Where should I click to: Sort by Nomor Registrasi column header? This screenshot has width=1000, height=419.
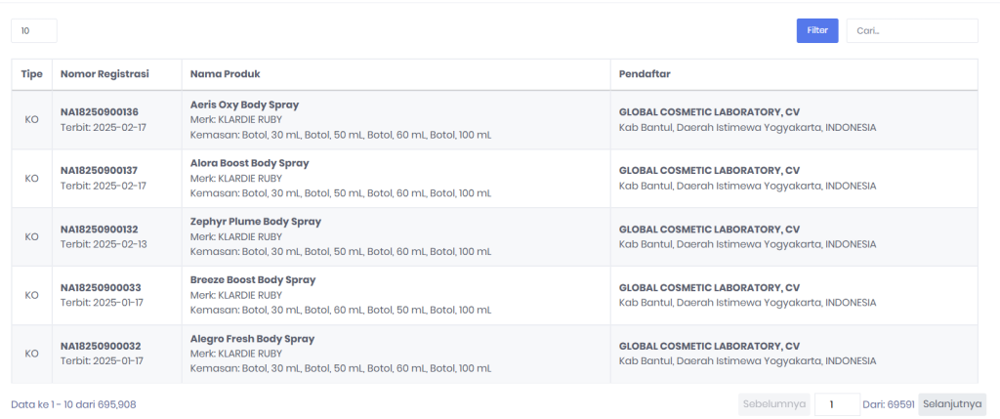click(x=104, y=74)
